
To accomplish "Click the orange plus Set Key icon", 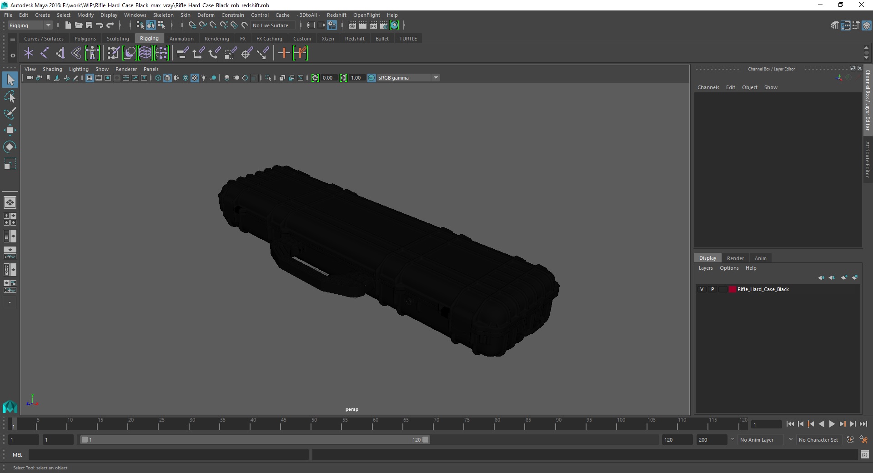I will [284, 53].
